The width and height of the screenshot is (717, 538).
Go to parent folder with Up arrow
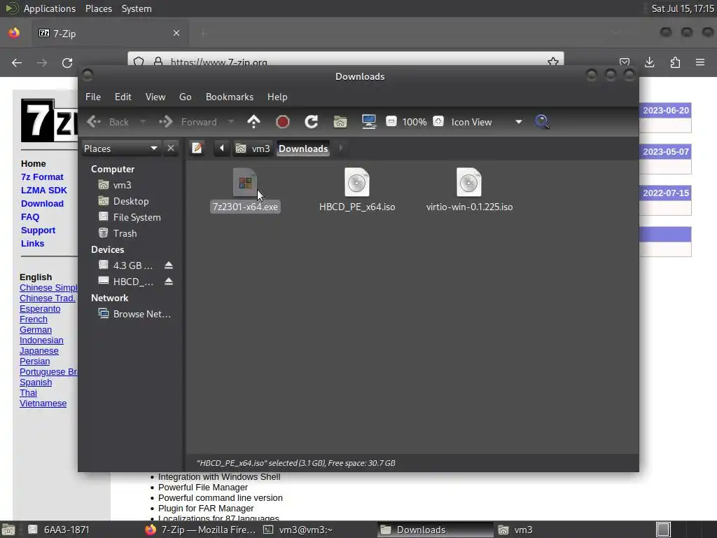coord(253,122)
